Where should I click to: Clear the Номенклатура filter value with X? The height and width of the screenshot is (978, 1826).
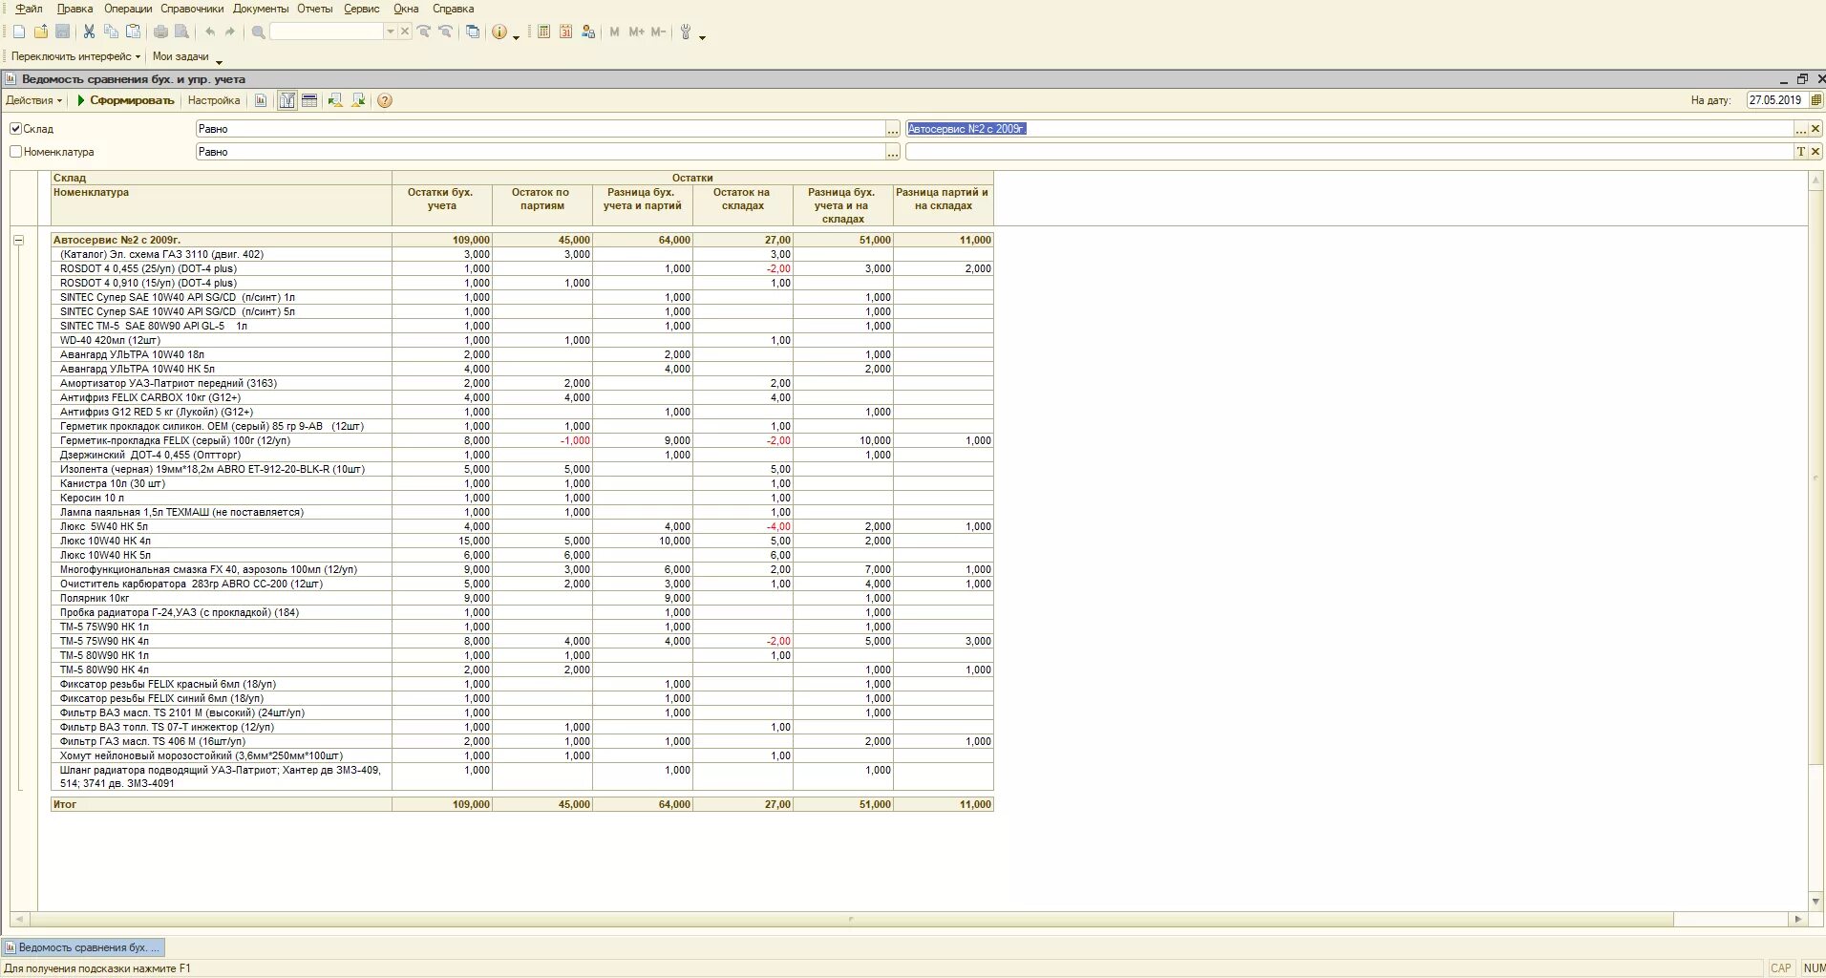[1815, 152]
